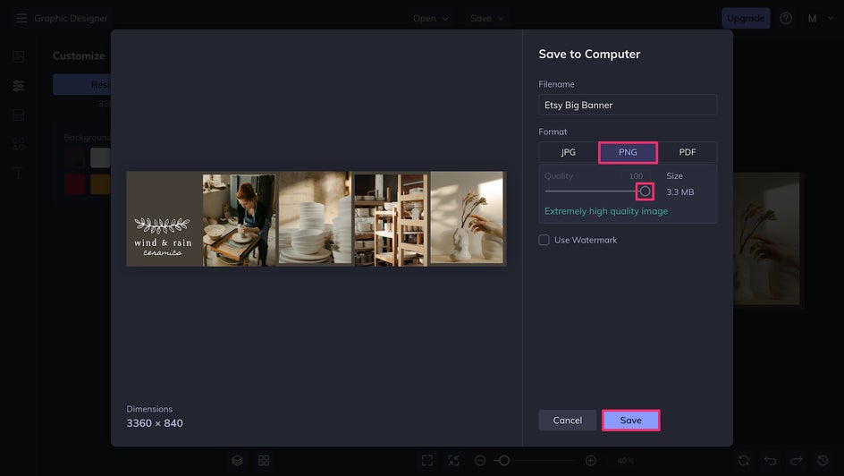Image resolution: width=844 pixels, height=476 pixels.
Task: Click the redo arrow icon
Action: [x=797, y=461]
